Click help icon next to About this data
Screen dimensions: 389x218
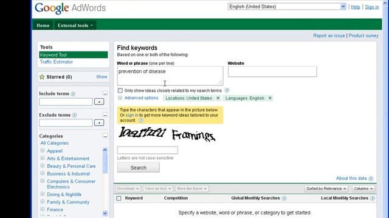click(x=371, y=179)
